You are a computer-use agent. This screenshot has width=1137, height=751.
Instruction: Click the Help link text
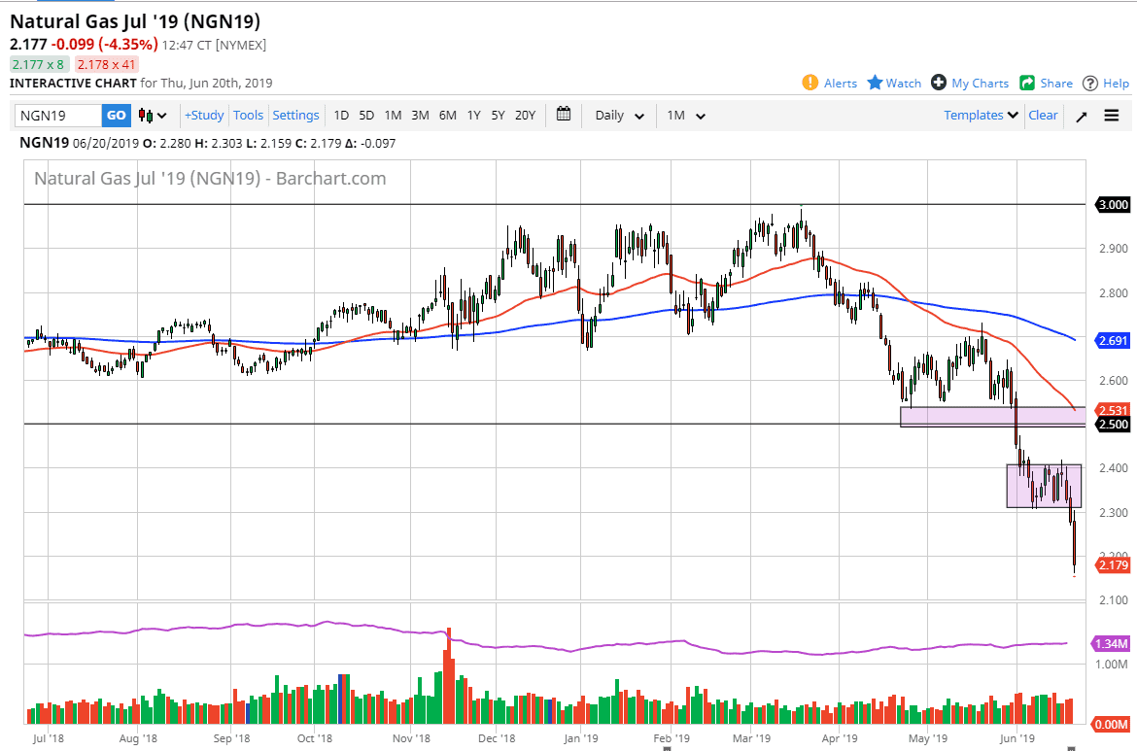point(1116,84)
